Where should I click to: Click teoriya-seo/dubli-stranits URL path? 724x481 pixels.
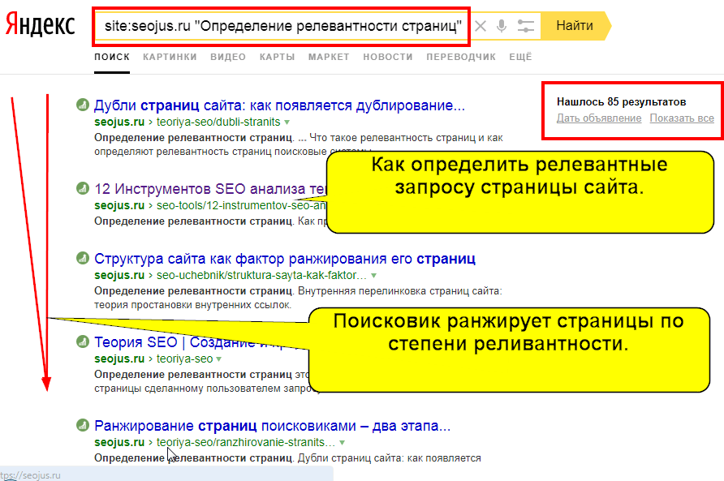tap(218, 122)
